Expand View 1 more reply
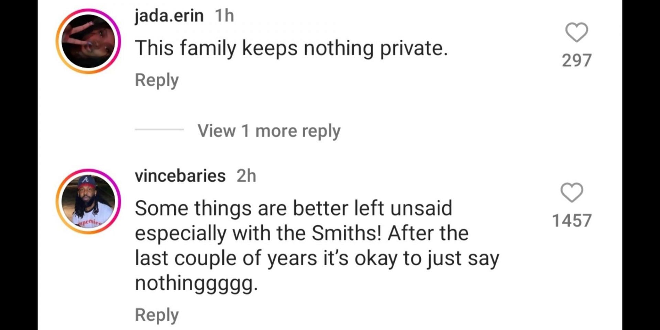 (x=269, y=131)
